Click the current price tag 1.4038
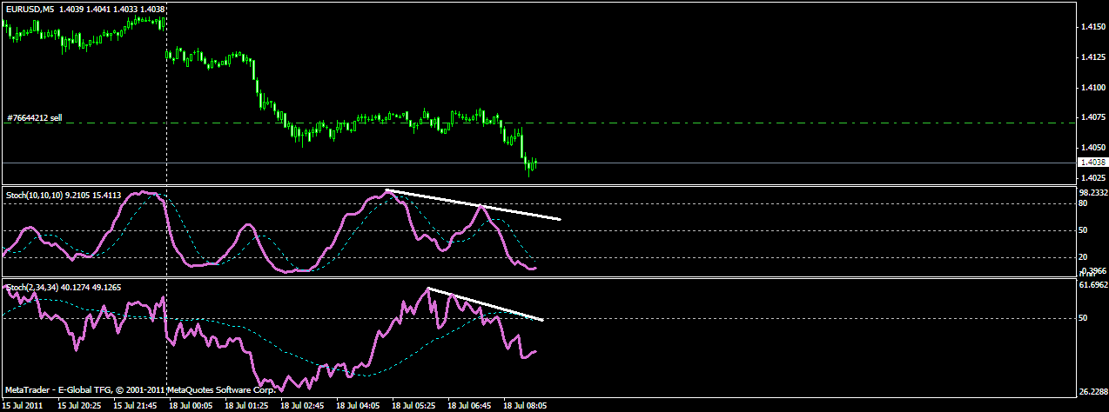 1091,163
